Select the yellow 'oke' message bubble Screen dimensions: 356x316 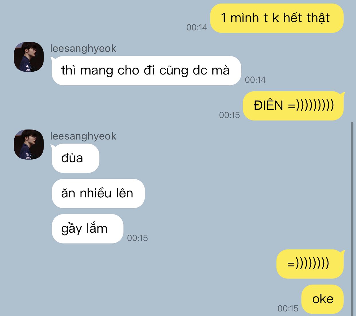click(x=322, y=299)
